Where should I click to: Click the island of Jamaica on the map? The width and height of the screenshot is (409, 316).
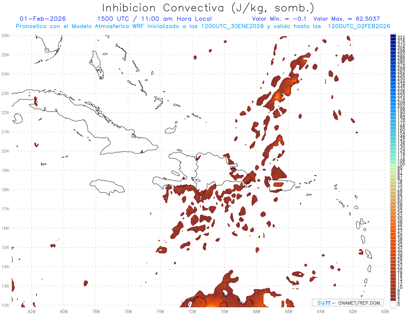107,187
